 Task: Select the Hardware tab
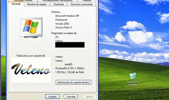tap(59, 4)
